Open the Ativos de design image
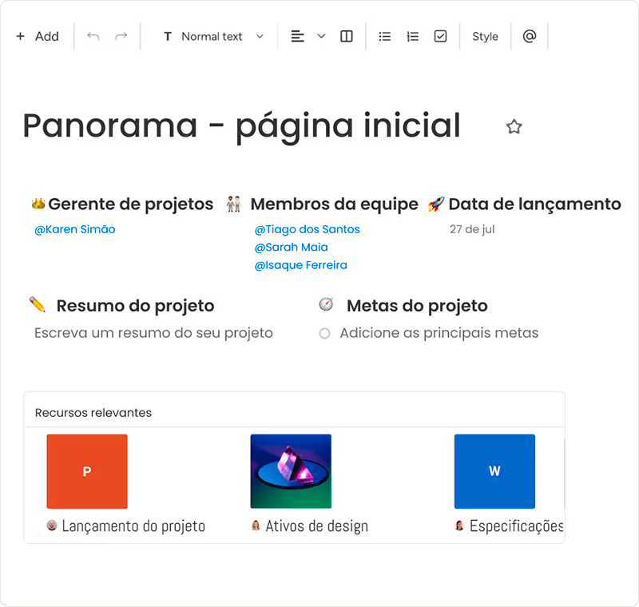 point(291,471)
